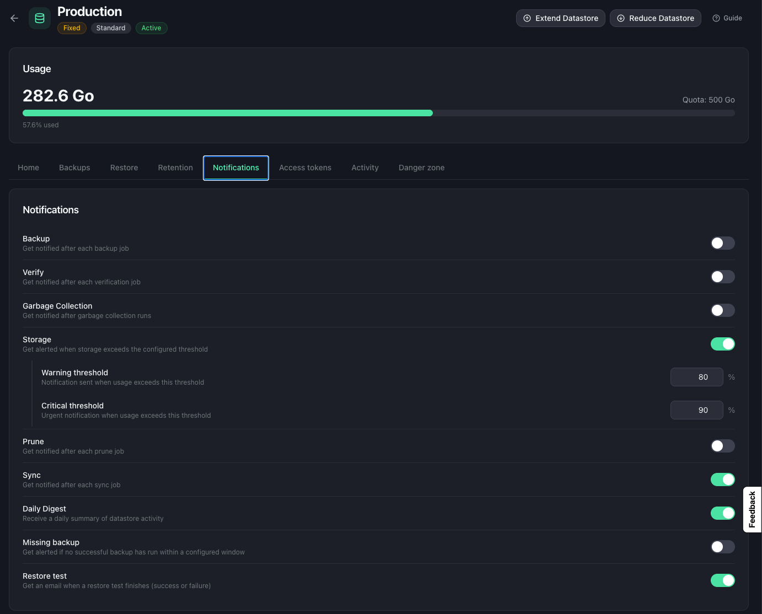The width and height of the screenshot is (762, 614).
Task: Click the storage usage progress bar
Action: coord(379,113)
